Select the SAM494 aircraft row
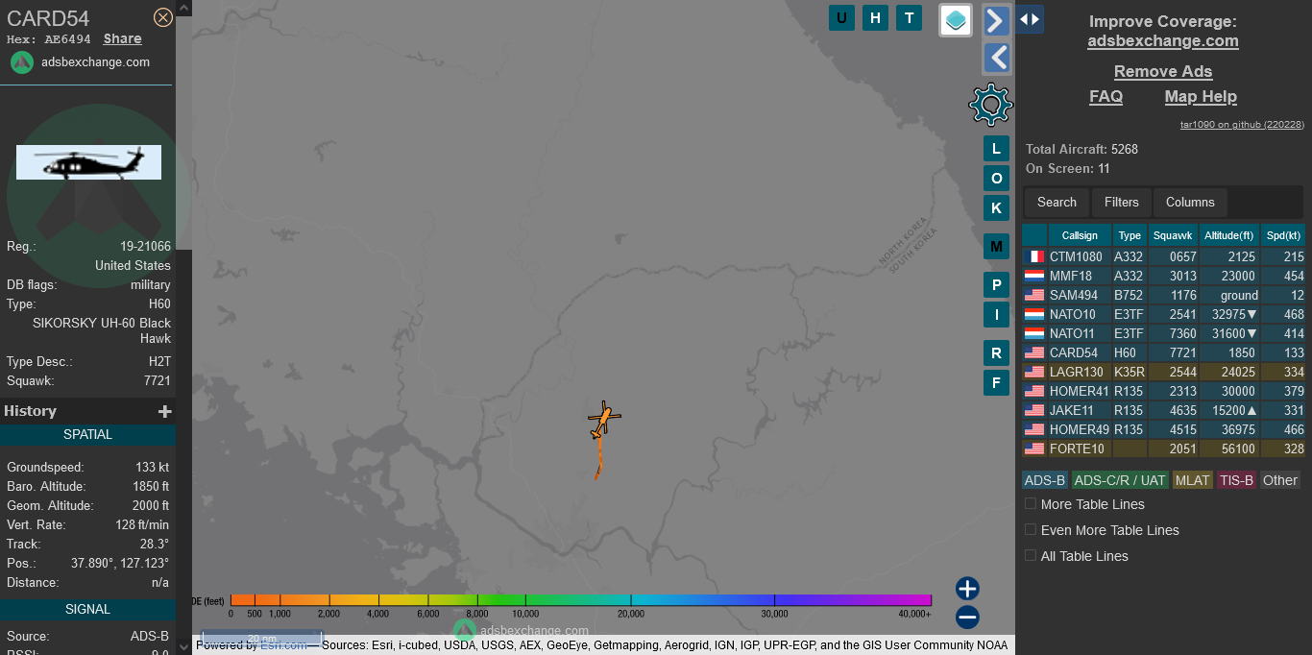This screenshot has height=655, width=1312. [x=1164, y=295]
